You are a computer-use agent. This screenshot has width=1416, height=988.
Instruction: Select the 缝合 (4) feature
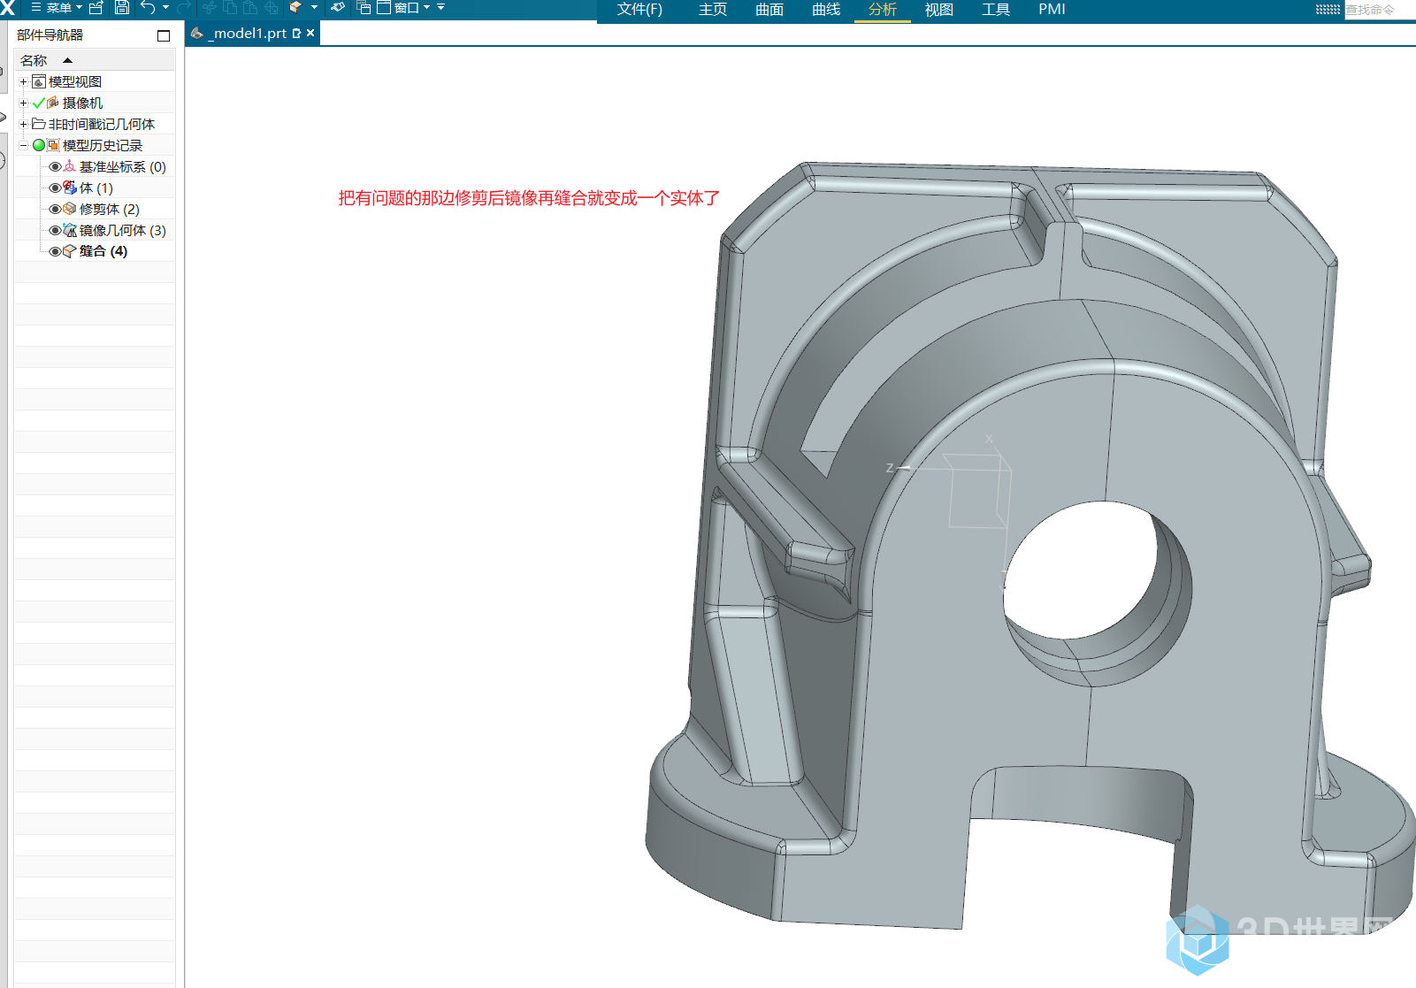(x=103, y=251)
